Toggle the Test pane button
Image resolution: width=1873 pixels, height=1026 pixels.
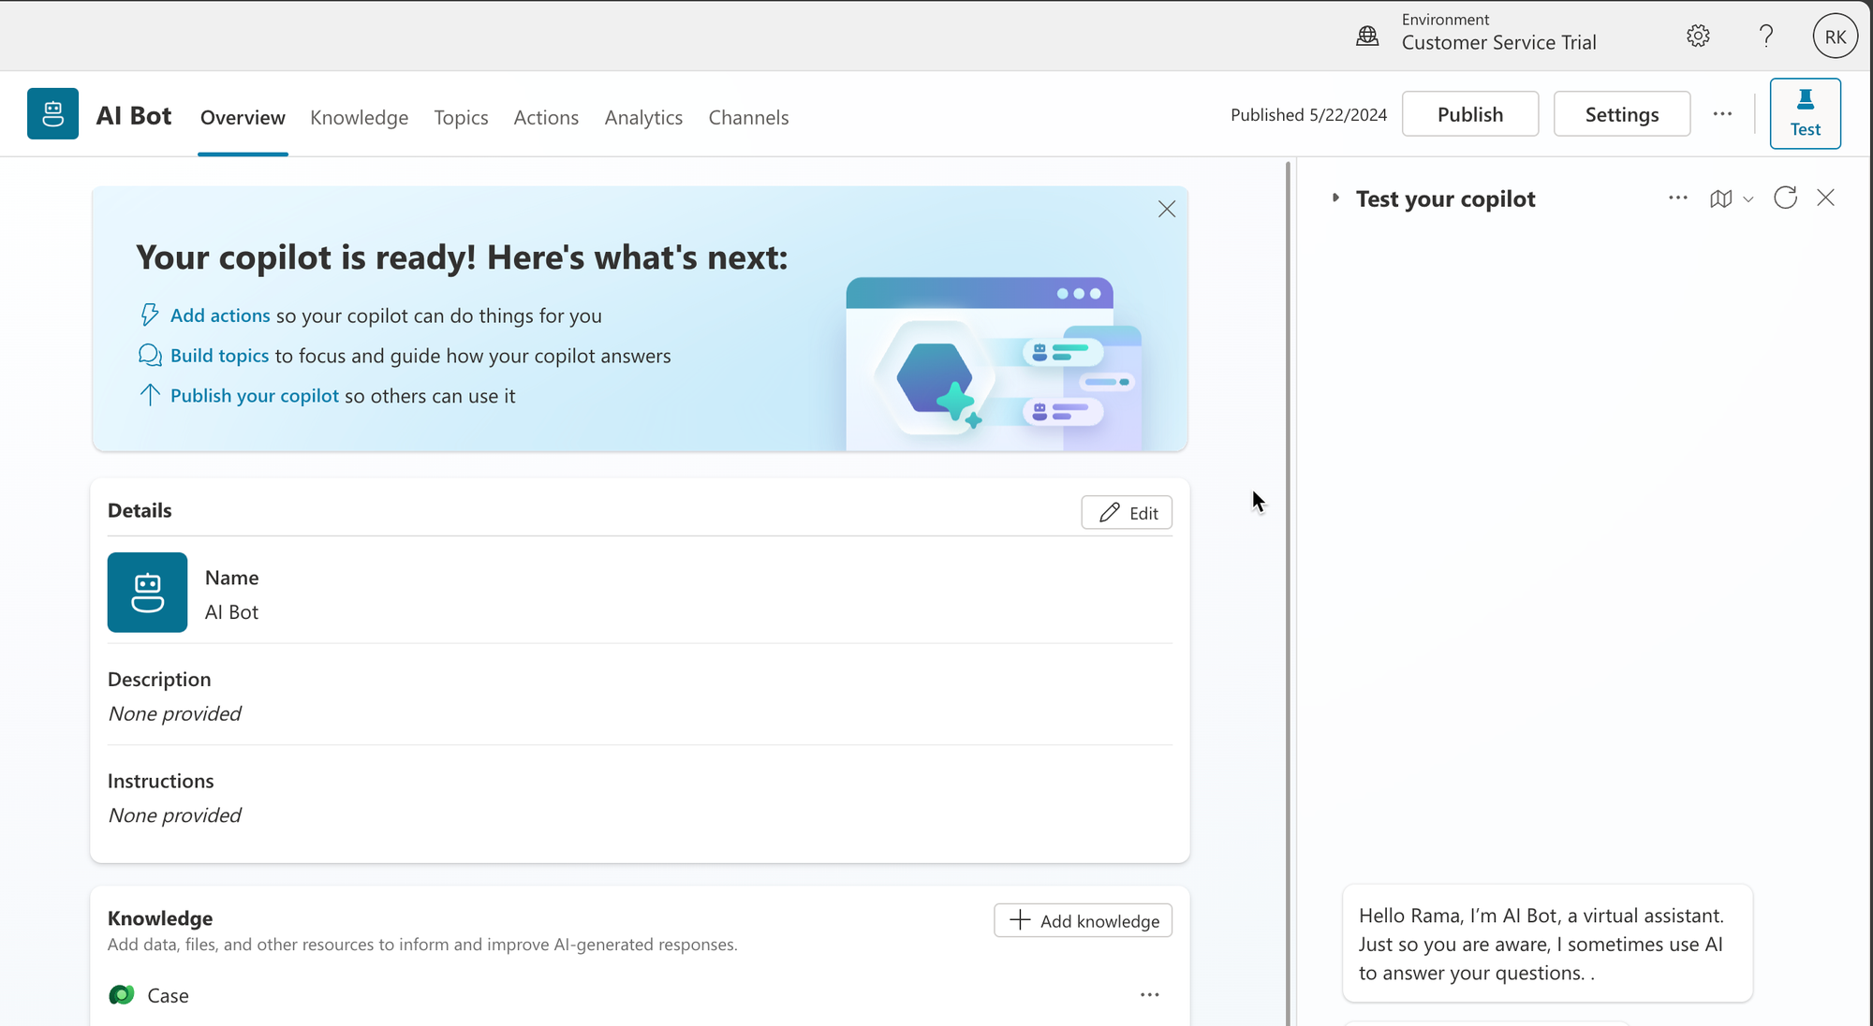[x=1805, y=113]
